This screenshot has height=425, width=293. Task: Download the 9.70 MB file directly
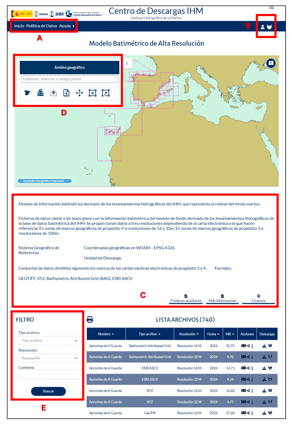click(264, 357)
